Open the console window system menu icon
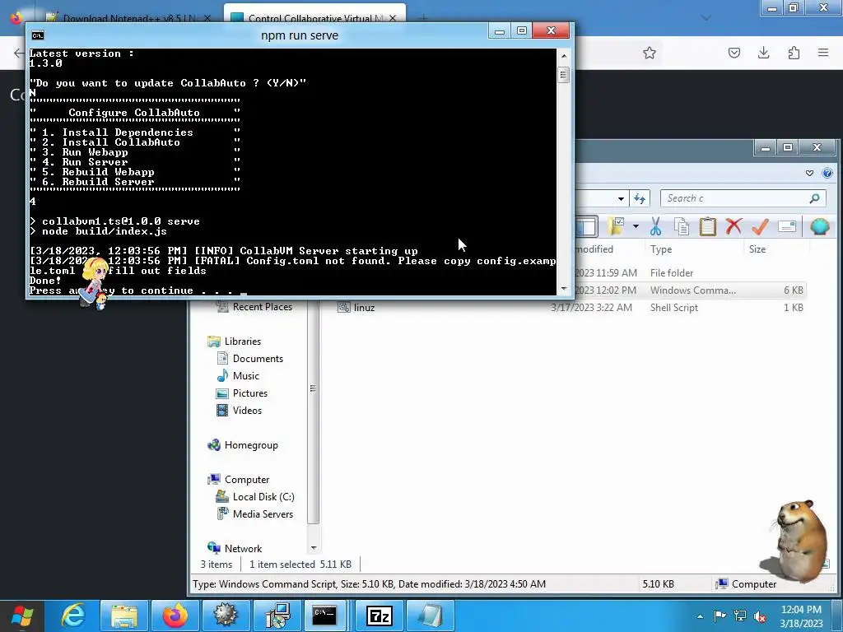 pos(38,35)
